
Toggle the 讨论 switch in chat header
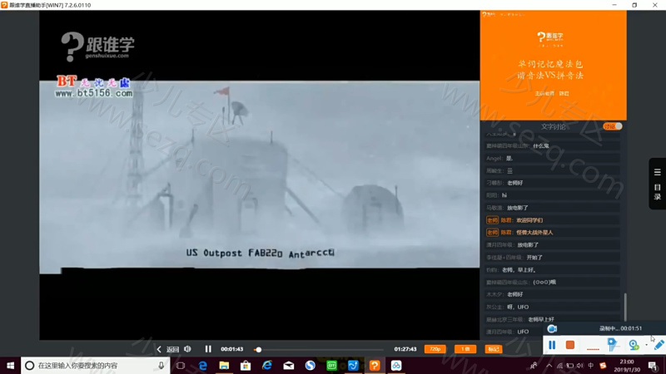[612, 126]
